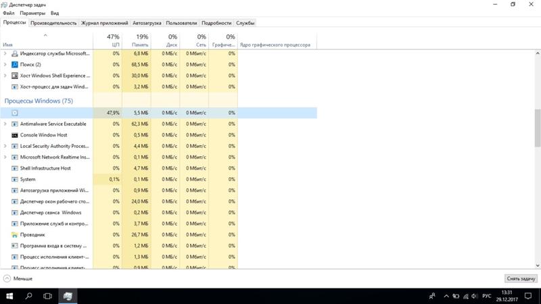Sort by the Сеть column header
The height and width of the screenshot is (304, 541).
194,41
